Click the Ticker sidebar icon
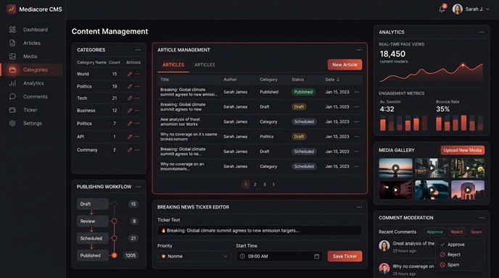Image resolution: width=499 pixels, height=278 pixels. click(12, 110)
